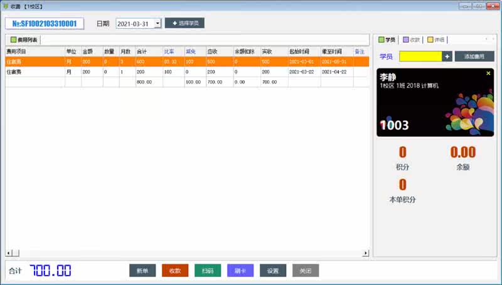Click the green 扫码 button
This screenshot has height=285, width=502.
click(x=208, y=271)
